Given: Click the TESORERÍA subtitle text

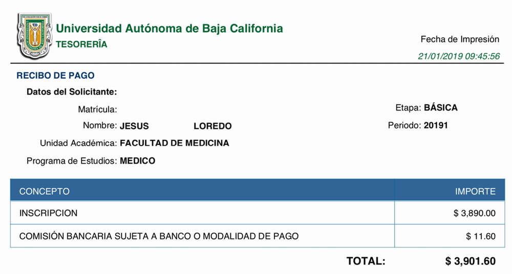Looking at the screenshot, I should pyautogui.click(x=81, y=44).
